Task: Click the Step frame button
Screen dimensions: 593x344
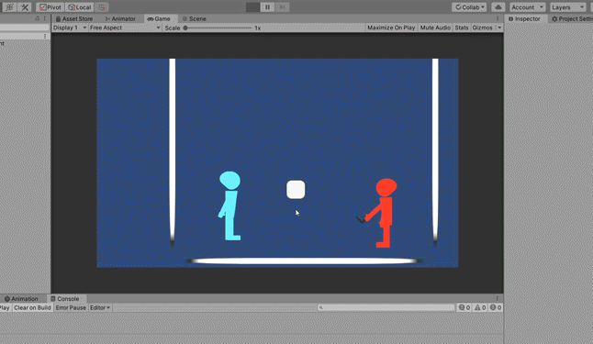Action: [282, 7]
